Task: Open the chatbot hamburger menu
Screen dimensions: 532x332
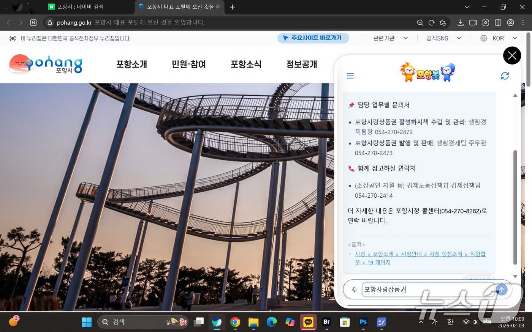Action: [x=350, y=76]
